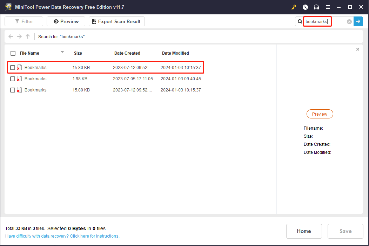Maximize the MiniTool window
This screenshot has width=369, height=246.
click(350, 7)
